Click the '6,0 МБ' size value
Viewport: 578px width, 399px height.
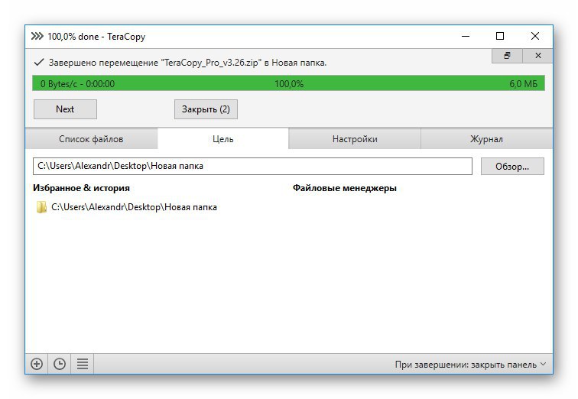click(524, 84)
